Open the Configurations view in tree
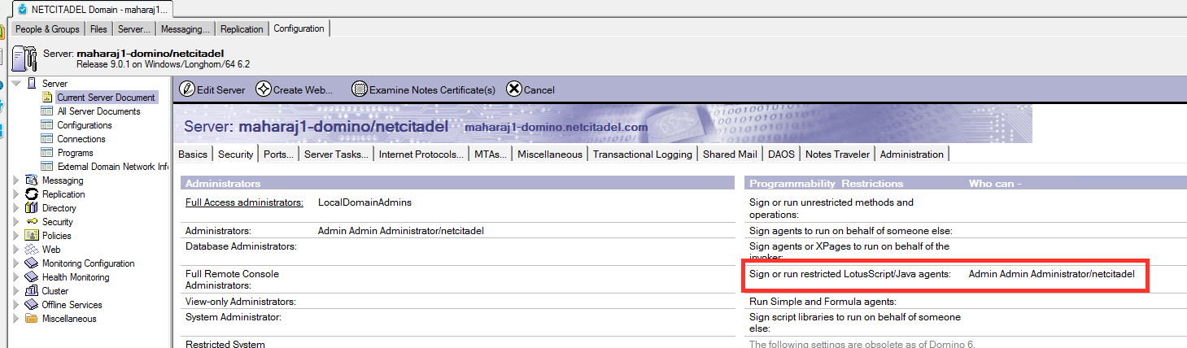 tap(84, 125)
